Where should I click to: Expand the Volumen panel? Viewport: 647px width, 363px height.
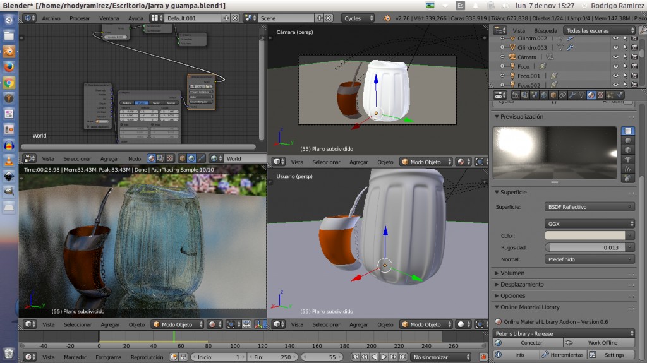(x=512, y=273)
